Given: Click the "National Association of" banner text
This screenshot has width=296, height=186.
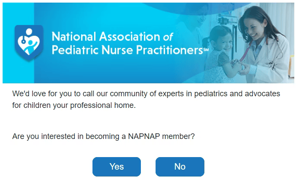Looking at the screenshot, I should (112, 36).
